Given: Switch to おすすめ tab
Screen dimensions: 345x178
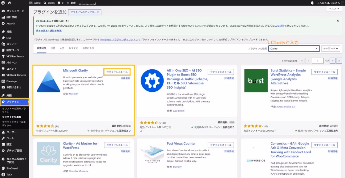Looking at the screenshot, I should coord(73,48).
